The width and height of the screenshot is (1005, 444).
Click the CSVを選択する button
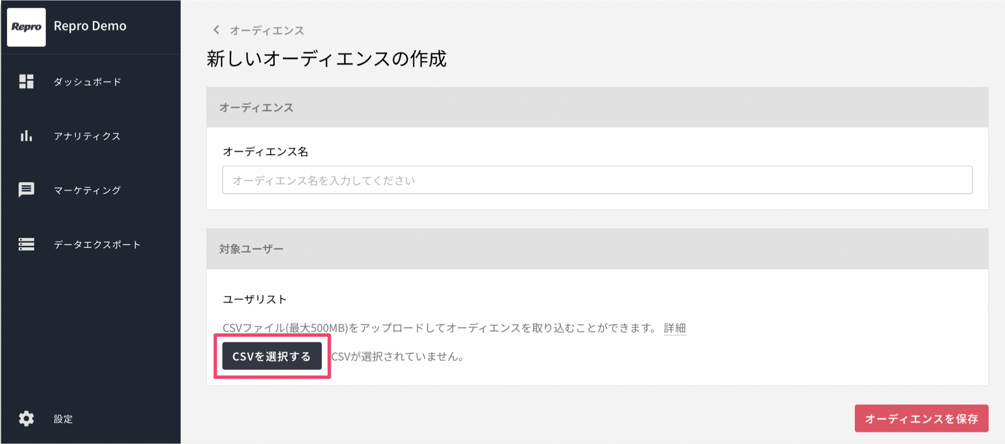(272, 356)
